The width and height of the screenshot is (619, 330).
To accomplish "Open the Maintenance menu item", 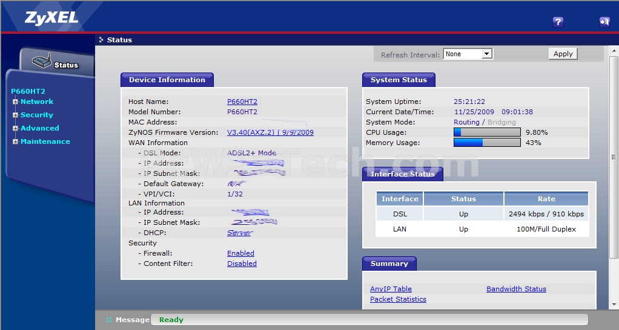I will [45, 142].
